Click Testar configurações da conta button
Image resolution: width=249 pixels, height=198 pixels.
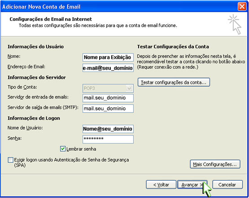pos(174,82)
